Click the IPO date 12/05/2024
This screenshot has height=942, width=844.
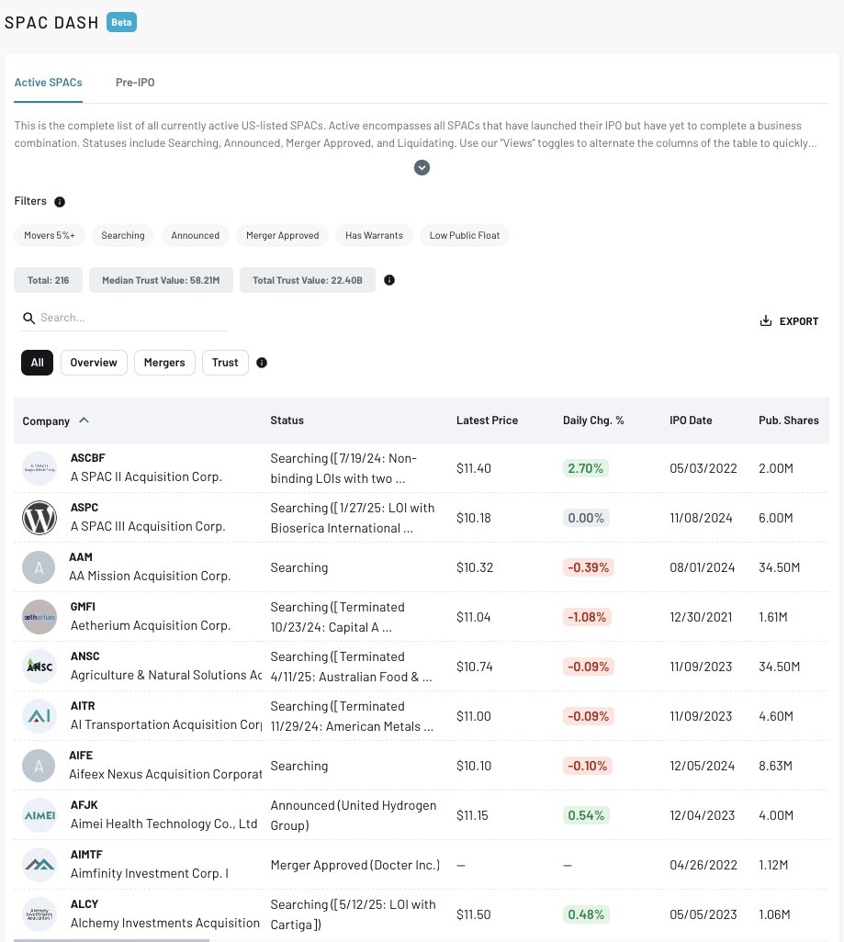(703, 766)
